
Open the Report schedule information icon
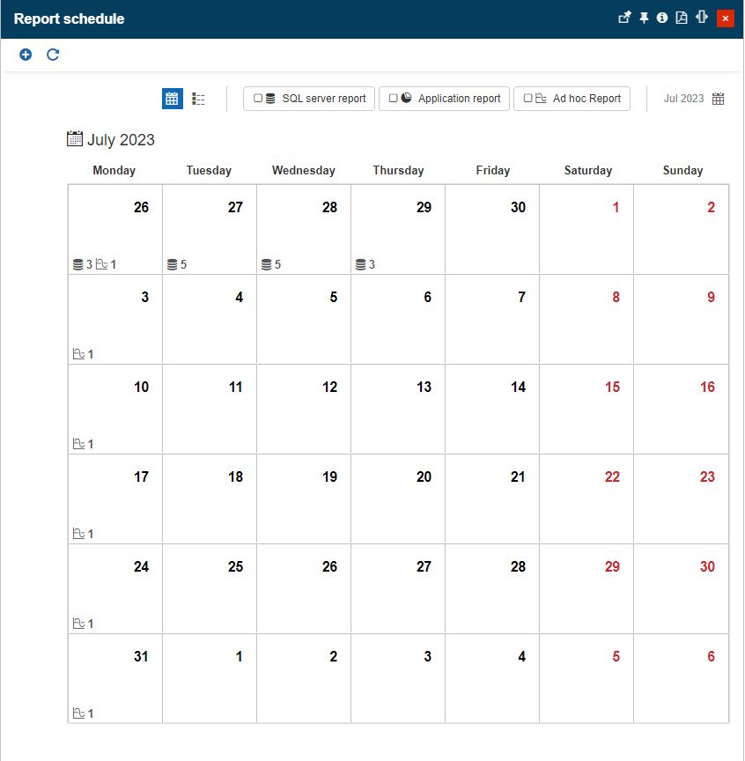[x=661, y=17]
